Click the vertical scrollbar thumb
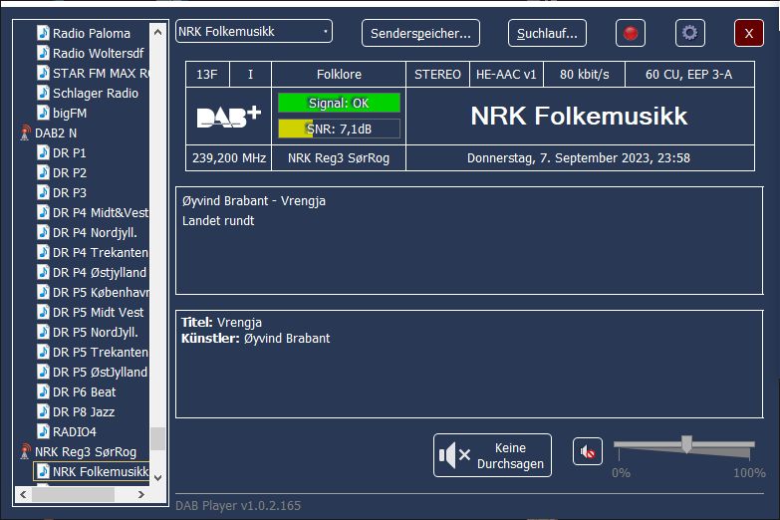 click(x=157, y=439)
